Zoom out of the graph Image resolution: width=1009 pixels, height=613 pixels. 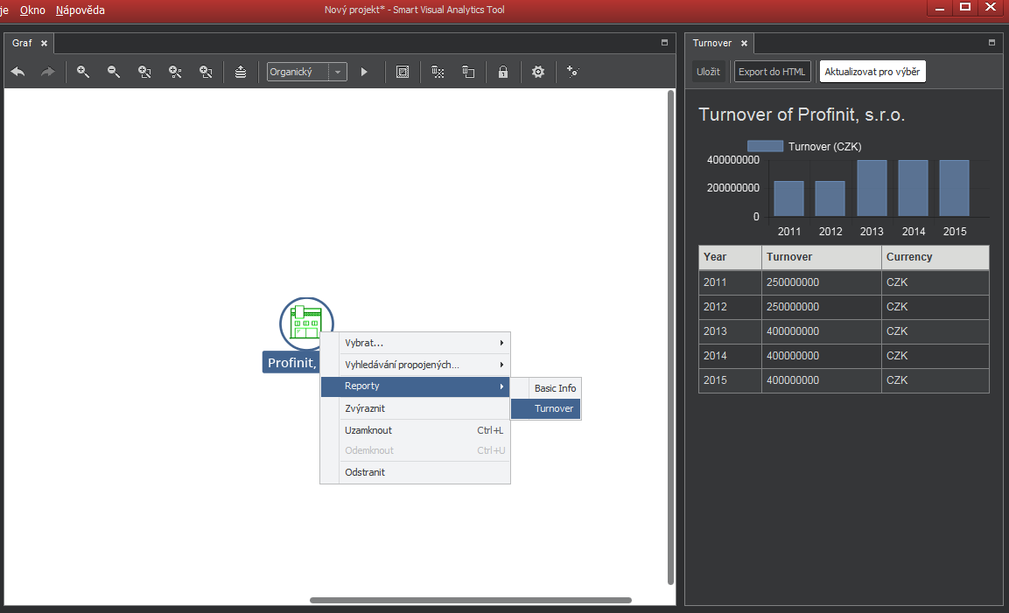click(114, 72)
